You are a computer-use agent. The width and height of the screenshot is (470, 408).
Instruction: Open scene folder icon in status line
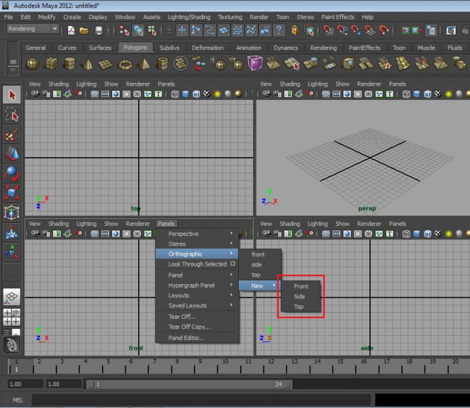84,30
